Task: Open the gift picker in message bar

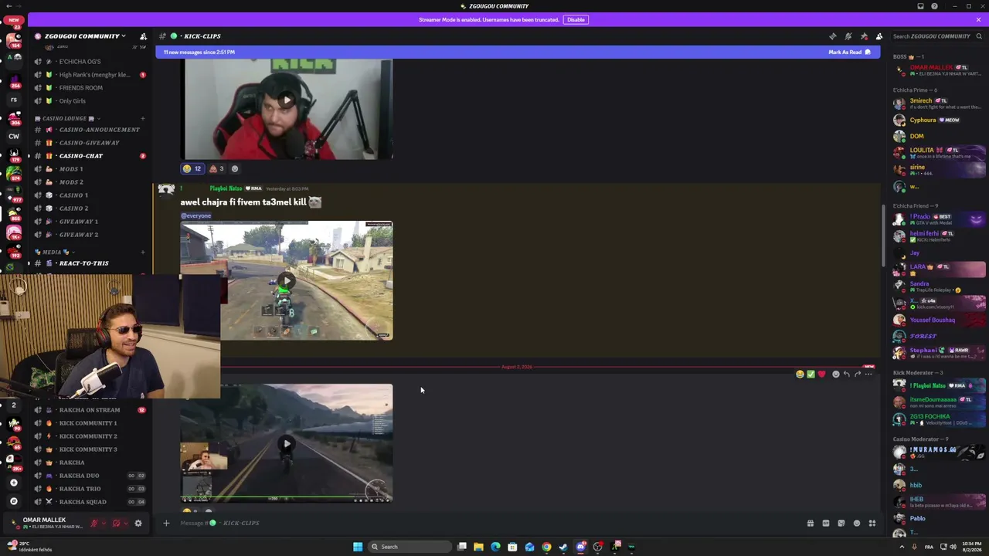Action: pos(811,524)
